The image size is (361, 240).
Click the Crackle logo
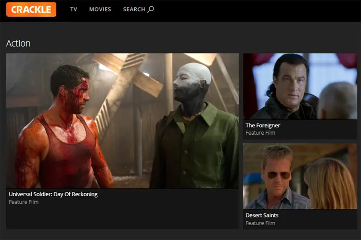click(31, 10)
